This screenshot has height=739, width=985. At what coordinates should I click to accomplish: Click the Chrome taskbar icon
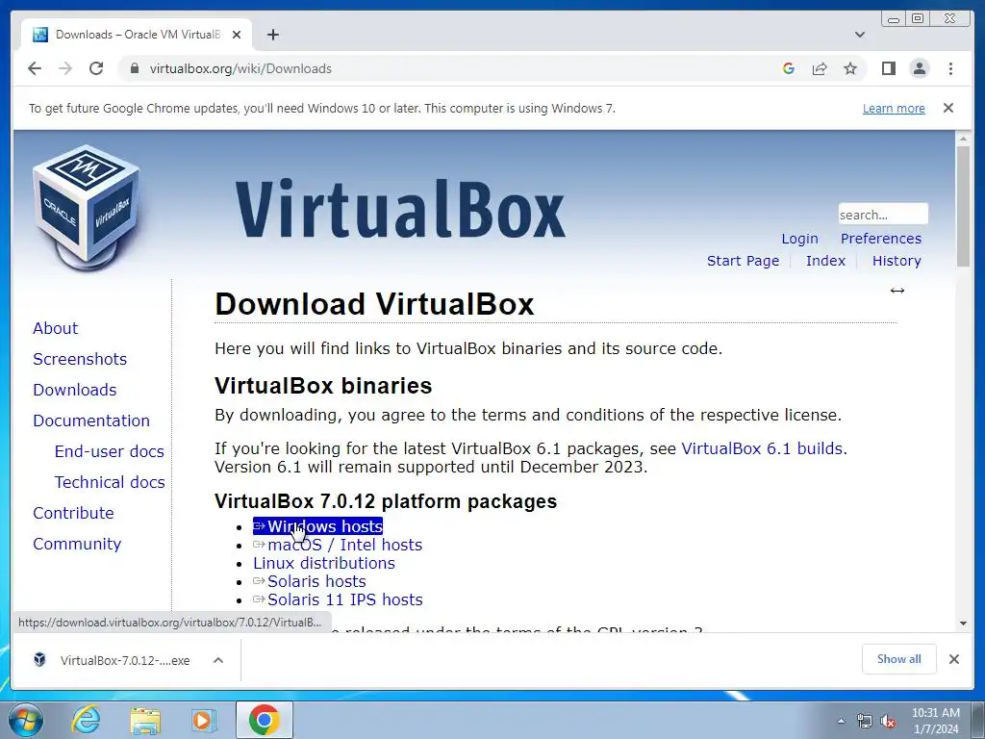(264, 720)
